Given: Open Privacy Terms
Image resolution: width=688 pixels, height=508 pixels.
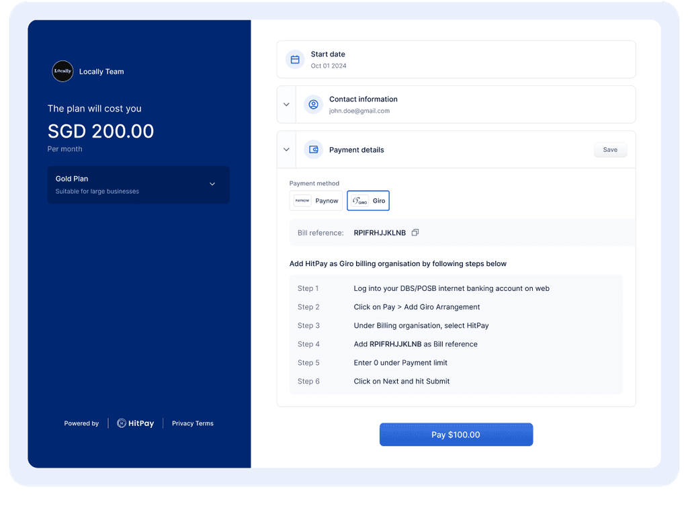Looking at the screenshot, I should coord(192,423).
